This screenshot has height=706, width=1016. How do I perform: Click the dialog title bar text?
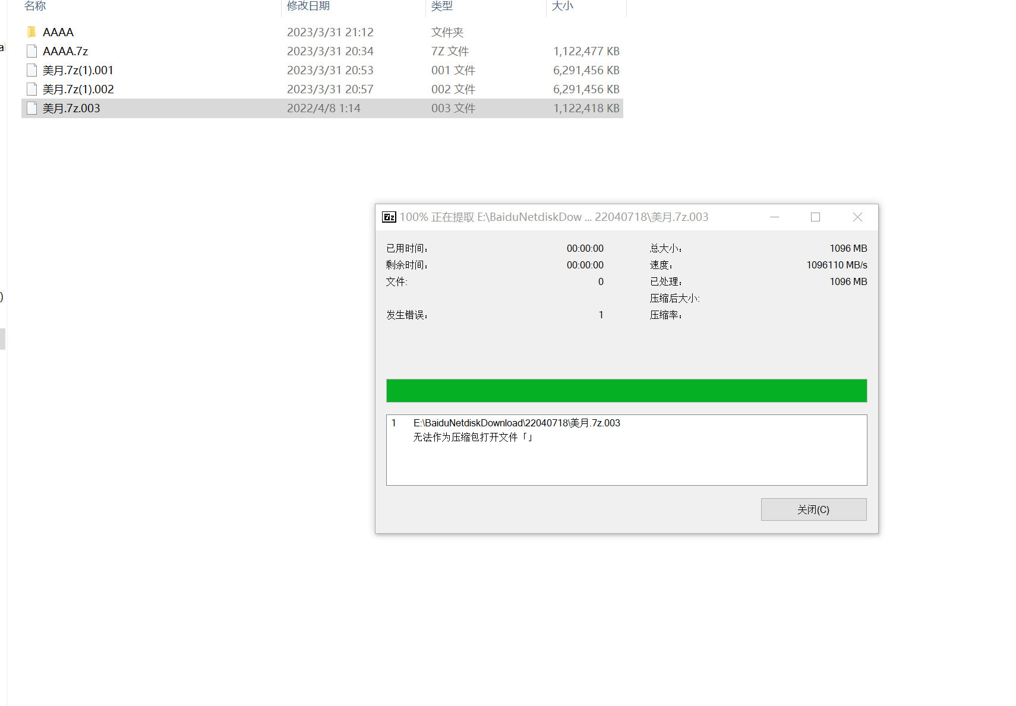point(554,217)
